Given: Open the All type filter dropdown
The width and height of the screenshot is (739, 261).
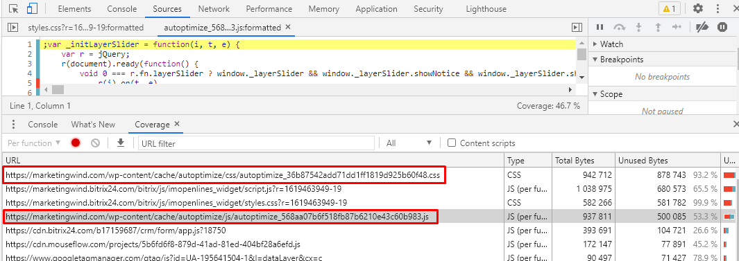Looking at the screenshot, I should point(409,143).
